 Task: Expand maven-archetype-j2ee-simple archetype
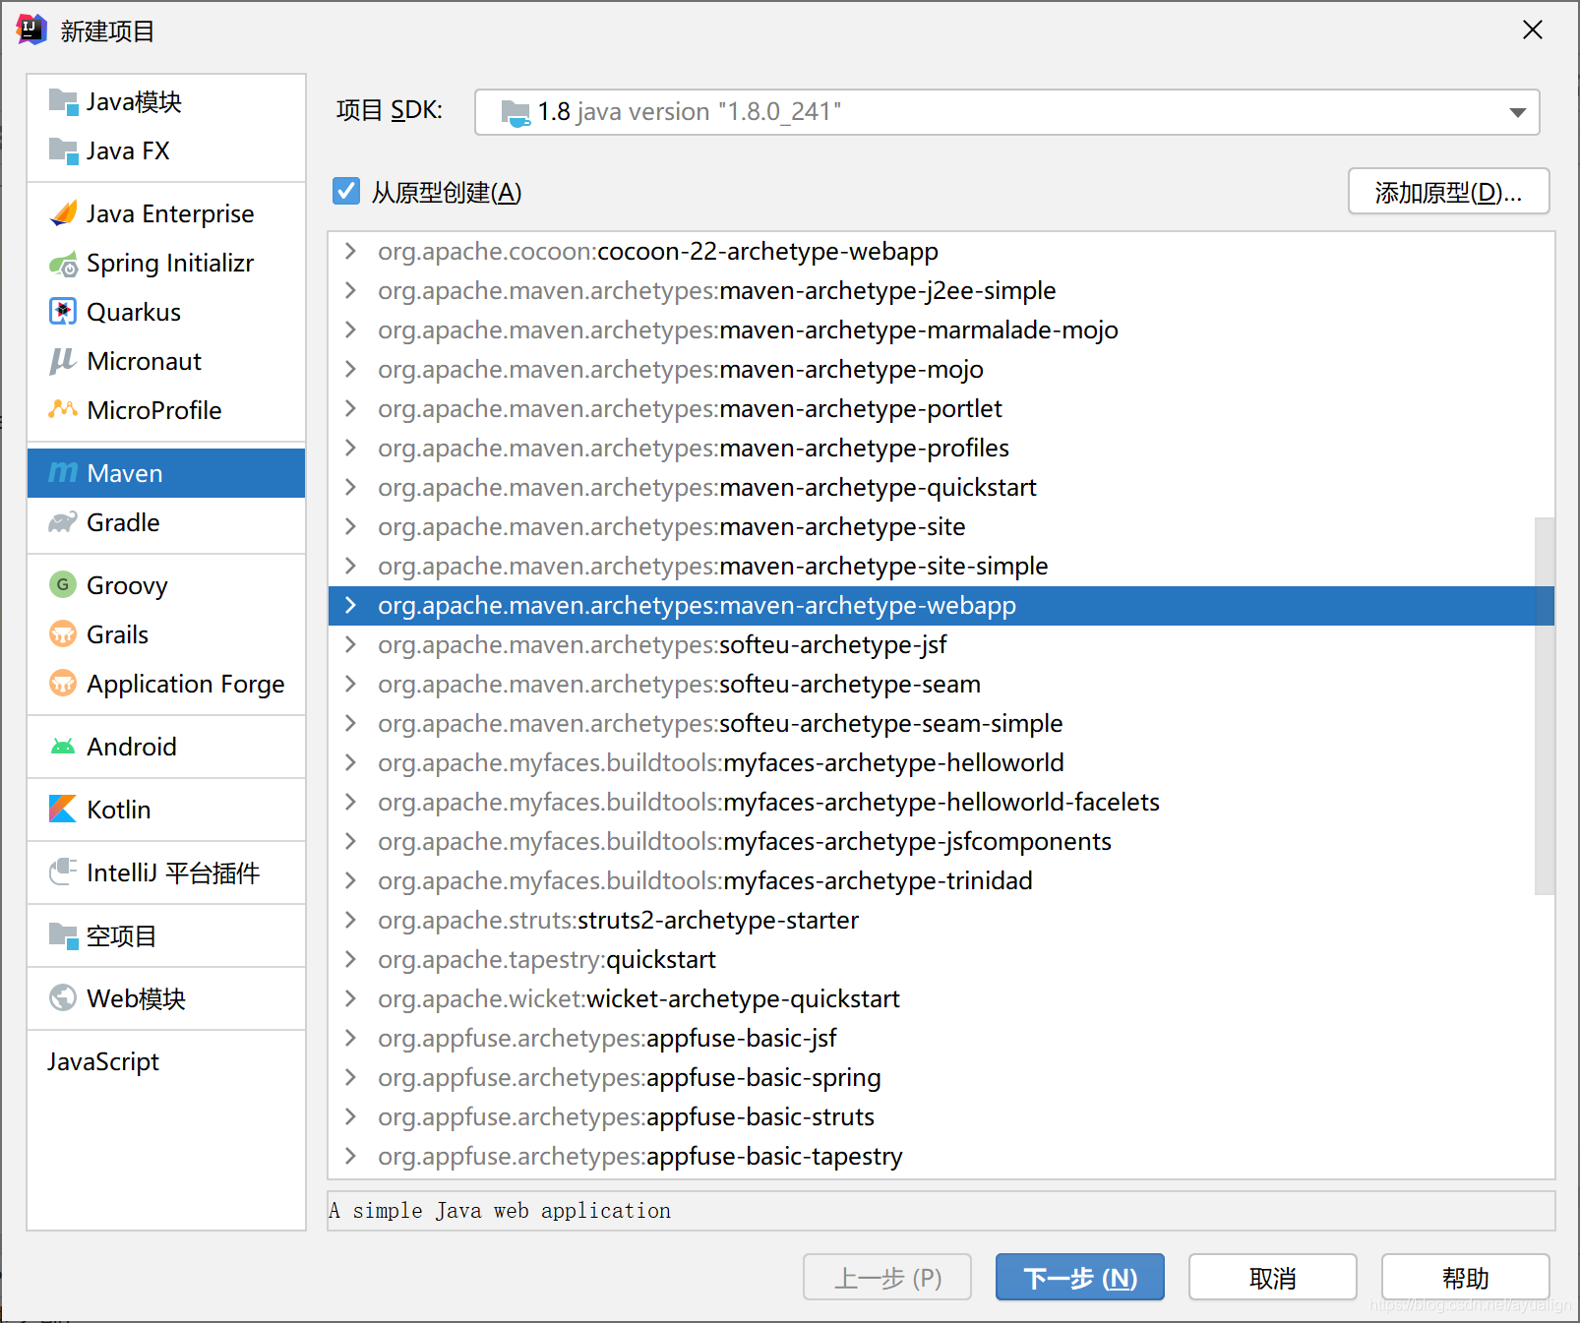point(350,290)
